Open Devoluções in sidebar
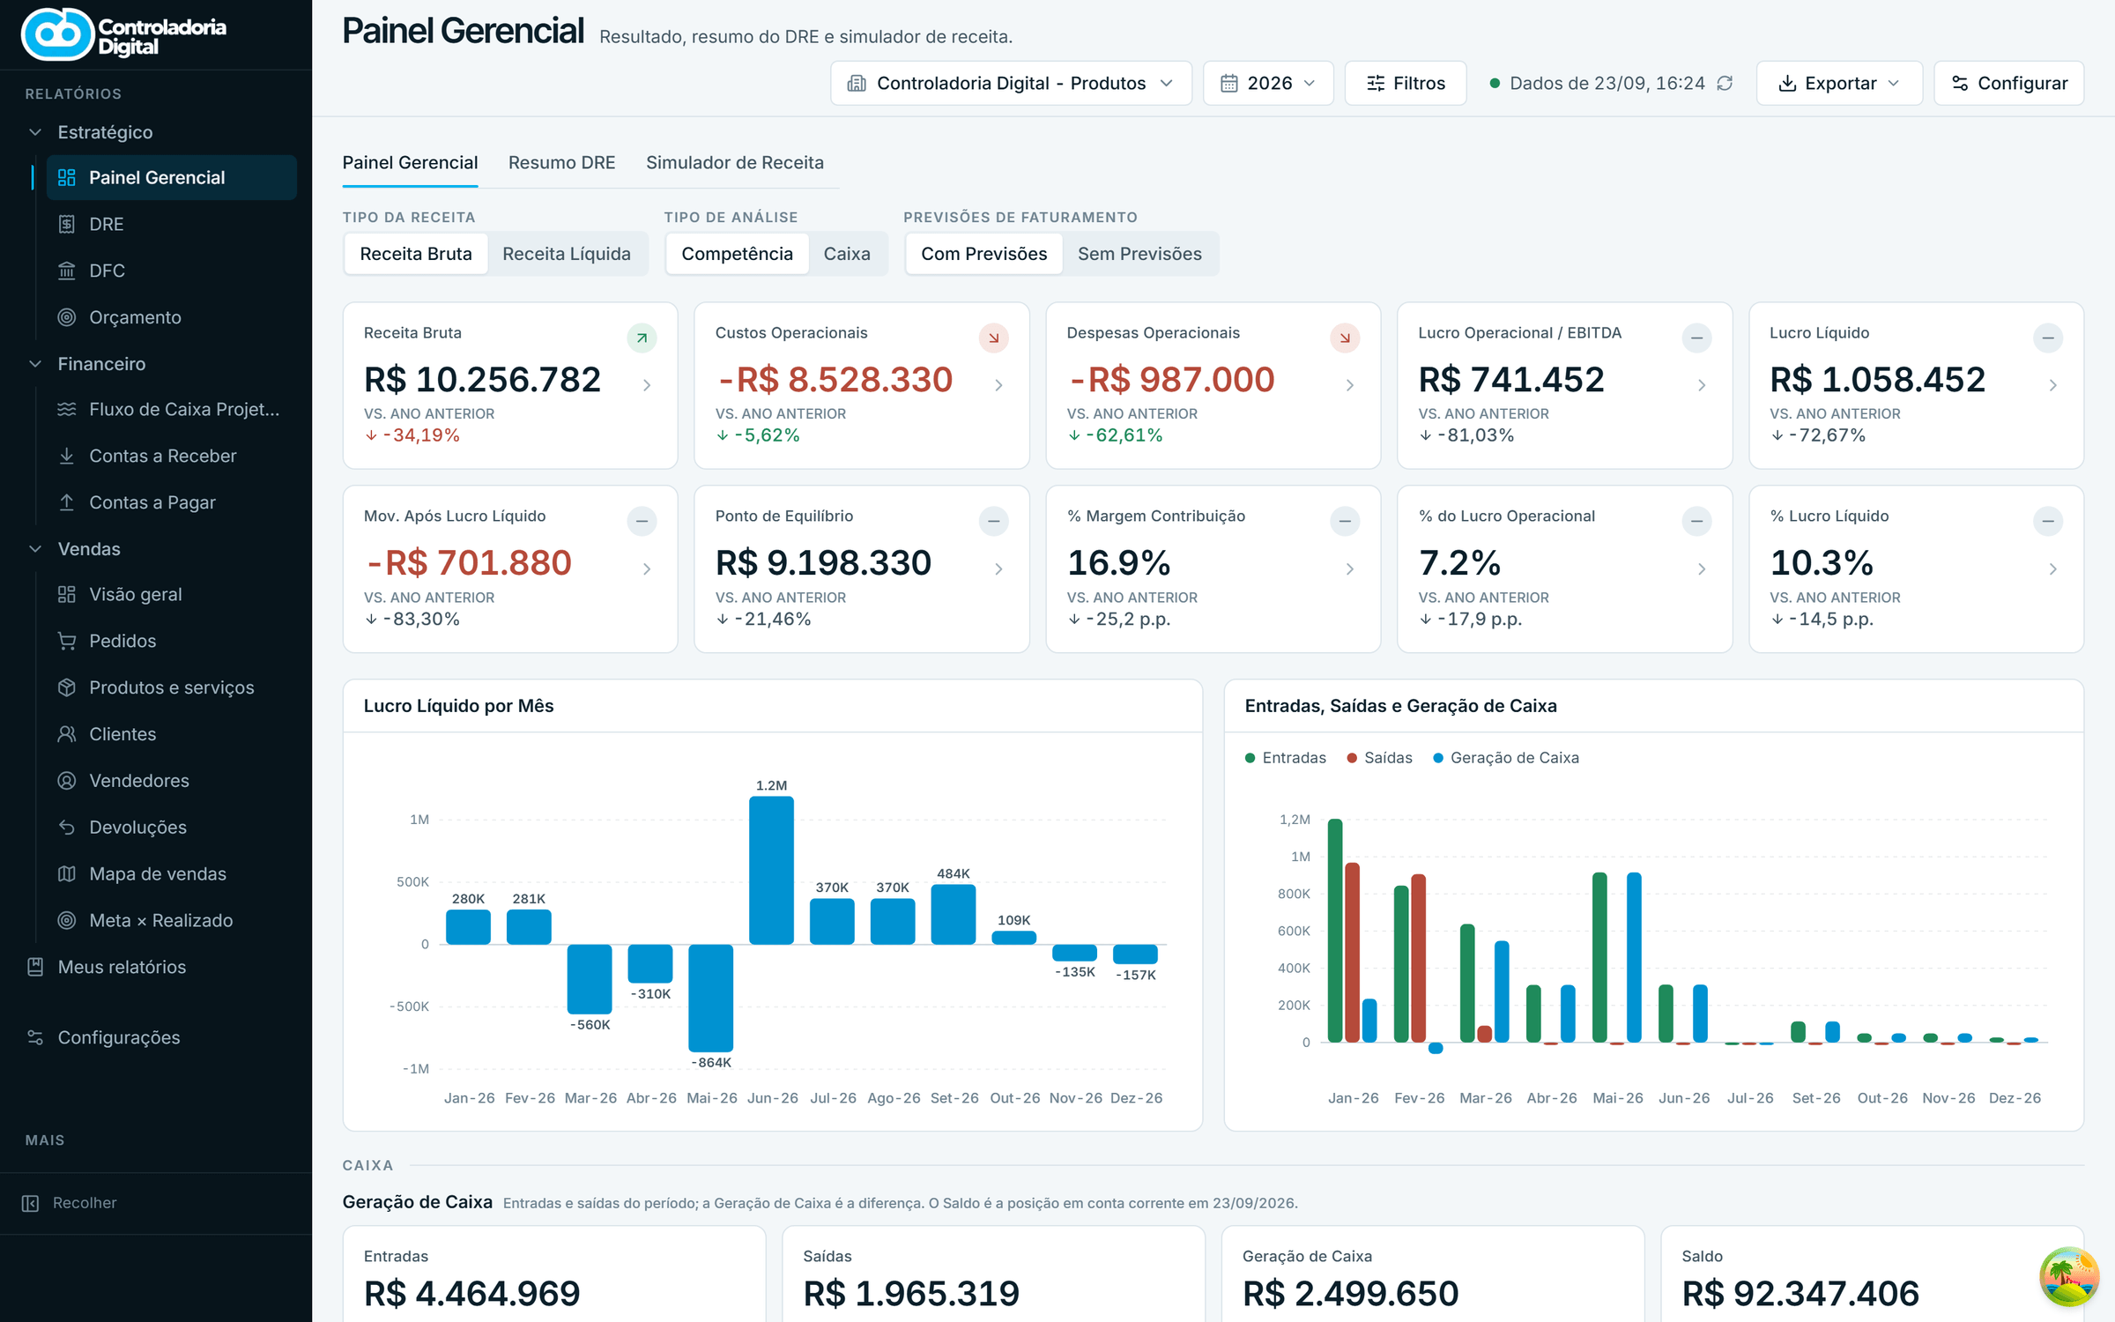The height and width of the screenshot is (1322, 2115). pyautogui.click(x=172, y=828)
